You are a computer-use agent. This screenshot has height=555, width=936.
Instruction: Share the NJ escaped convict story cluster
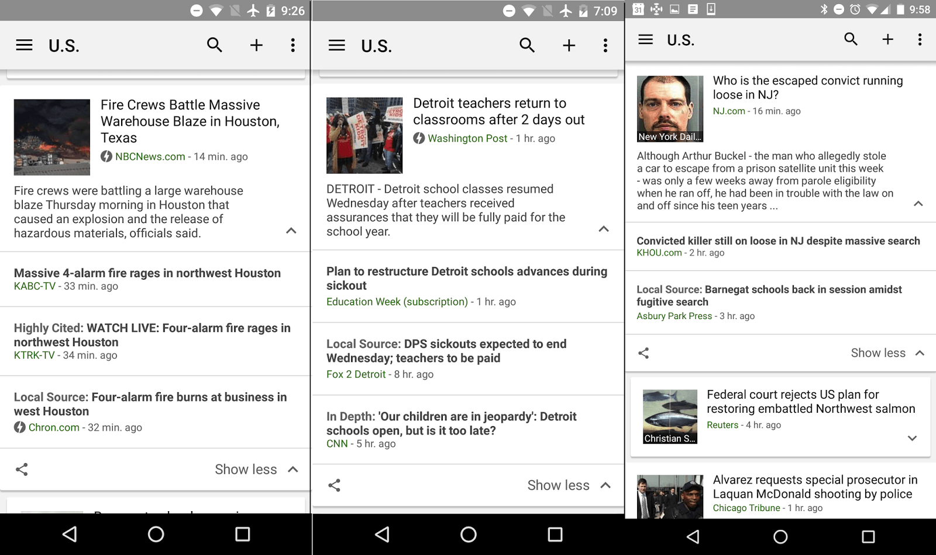pos(643,353)
